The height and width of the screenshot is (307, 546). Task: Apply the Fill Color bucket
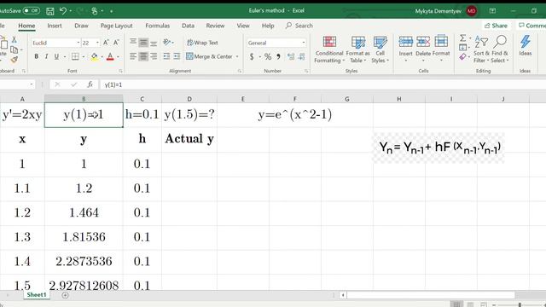point(94,57)
